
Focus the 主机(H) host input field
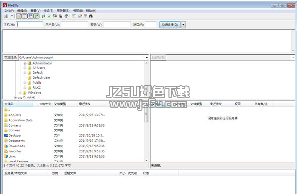(30, 25)
